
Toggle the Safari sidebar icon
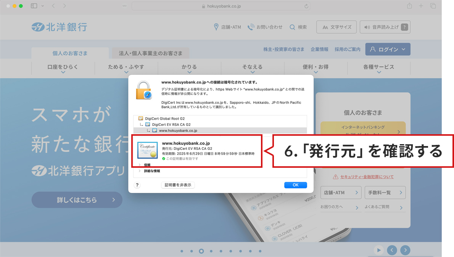(34, 6)
